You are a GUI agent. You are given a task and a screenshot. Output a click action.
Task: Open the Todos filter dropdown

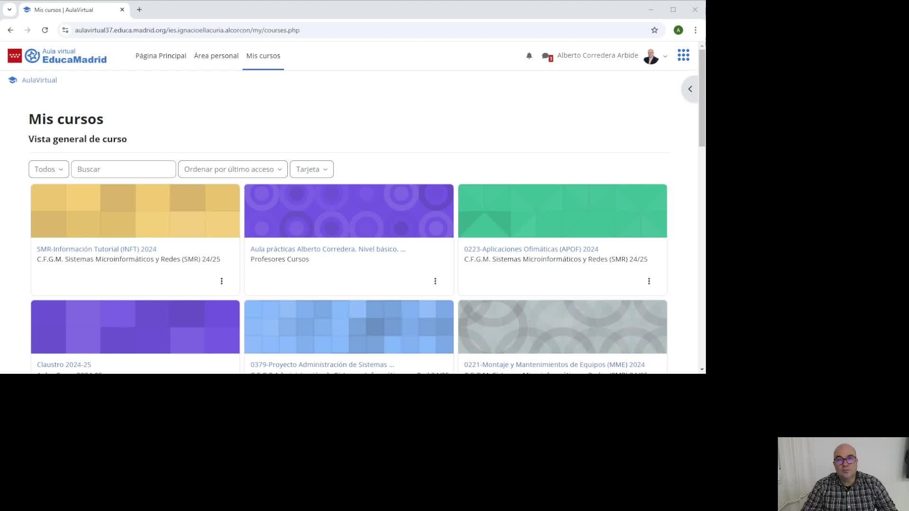(x=49, y=169)
